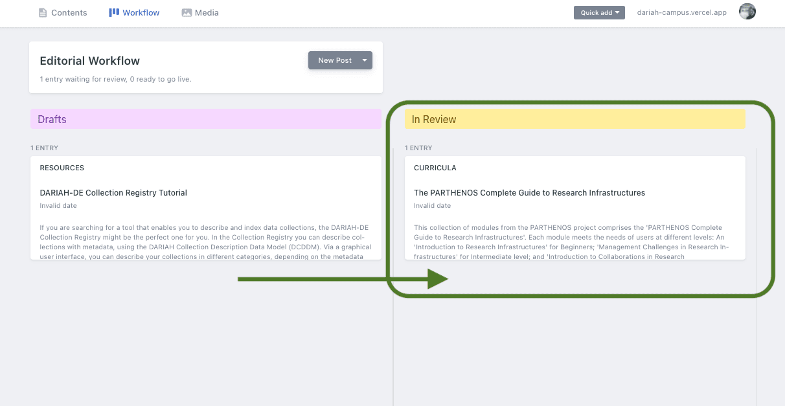Viewport: 785px width, 406px height.
Task: Click the Contents document icon
Action: coord(43,13)
